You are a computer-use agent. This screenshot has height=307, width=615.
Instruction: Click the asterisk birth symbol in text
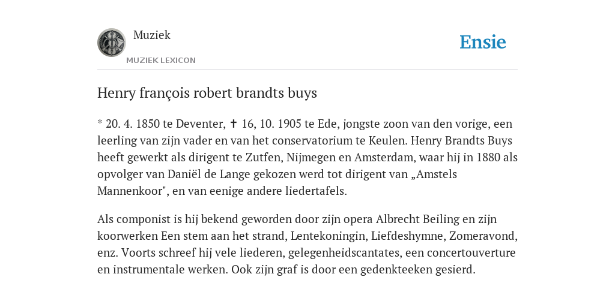pos(100,123)
